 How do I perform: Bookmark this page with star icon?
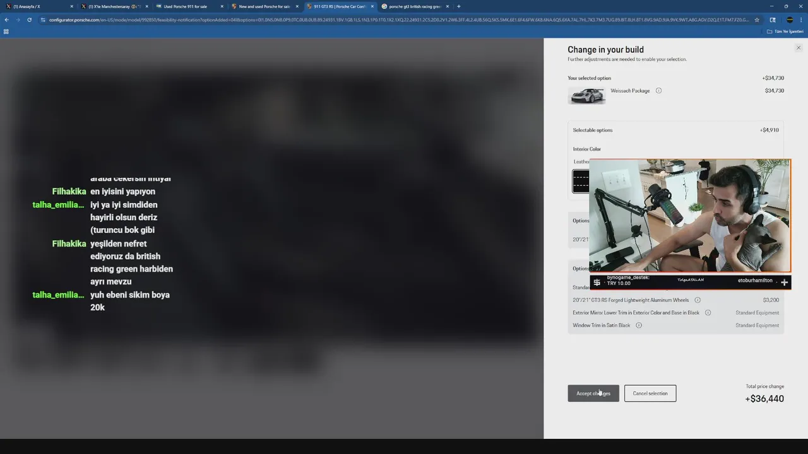[x=757, y=20]
